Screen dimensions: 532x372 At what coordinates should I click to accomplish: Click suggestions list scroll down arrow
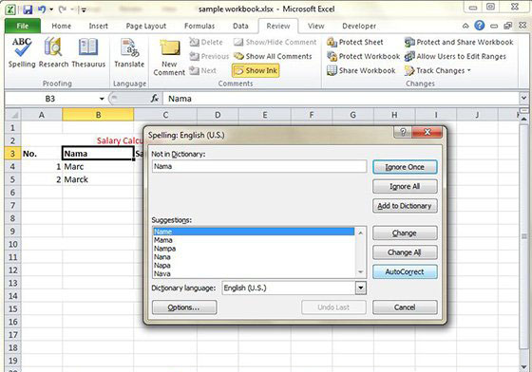coord(360,272)
